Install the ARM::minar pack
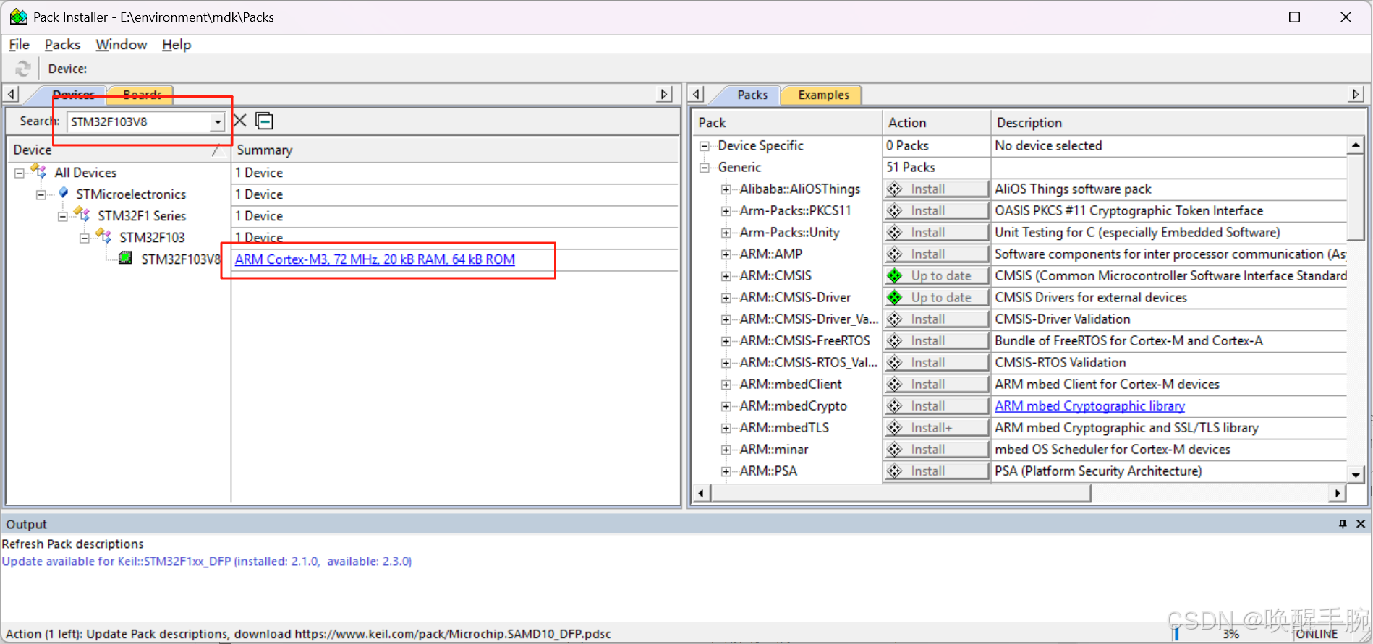 tap(936, 449)
